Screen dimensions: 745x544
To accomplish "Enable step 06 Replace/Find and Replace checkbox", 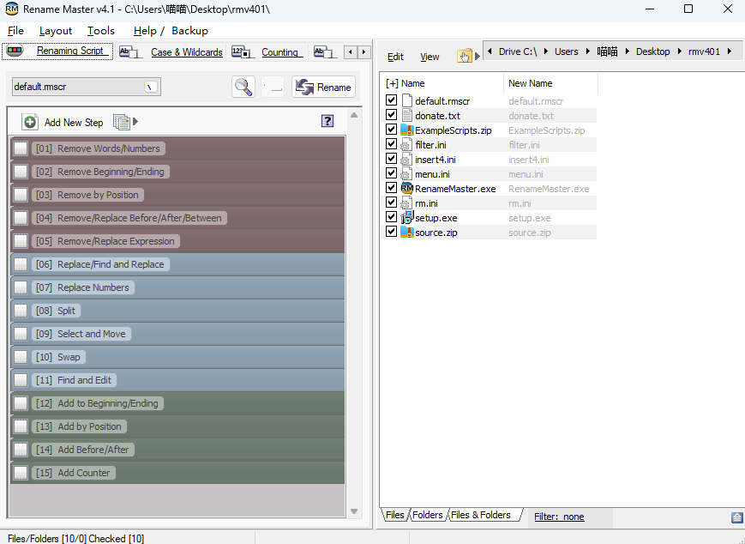I will (x=21, y=264).
